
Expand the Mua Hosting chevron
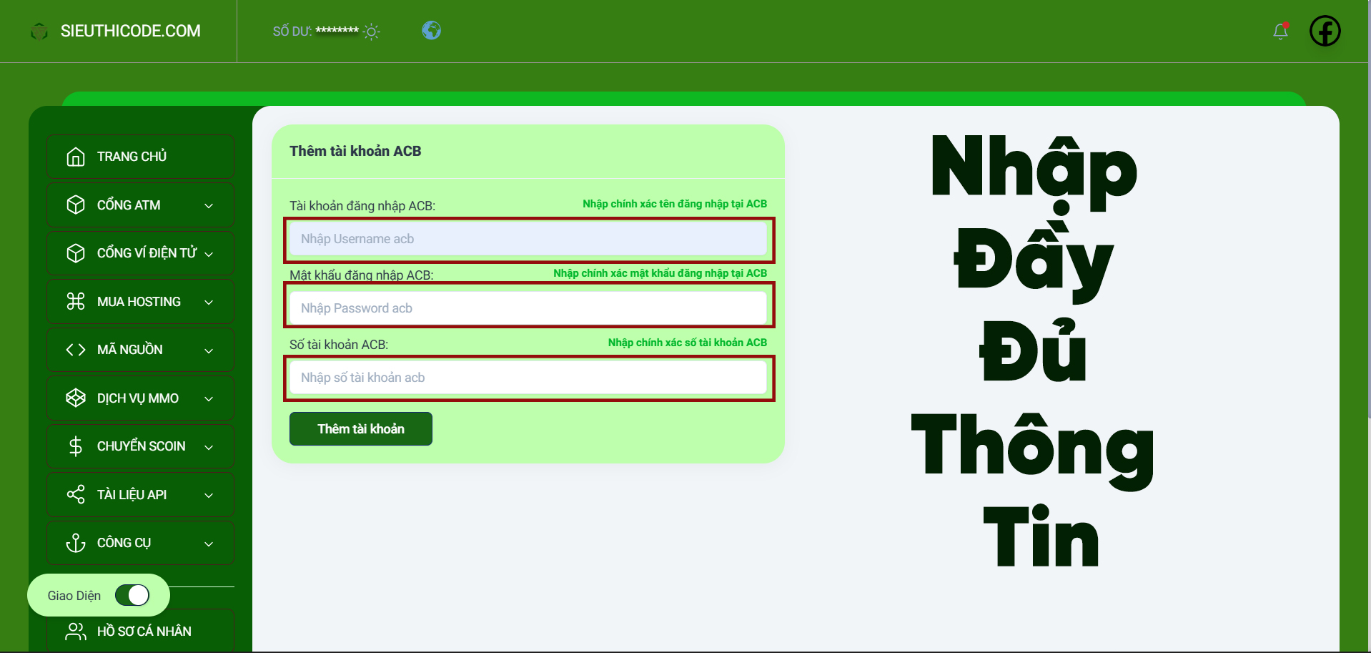coord(209,303)
